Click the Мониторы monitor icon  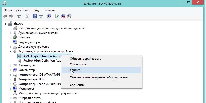click(15, 89)
